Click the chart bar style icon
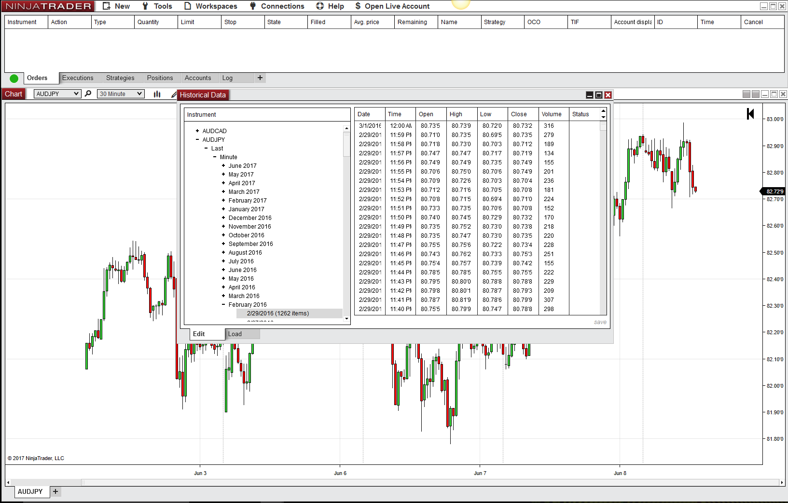788x503 pixels. tap(157, 94)
